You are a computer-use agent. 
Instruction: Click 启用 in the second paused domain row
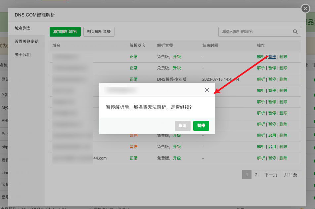(x=272, y=147)
